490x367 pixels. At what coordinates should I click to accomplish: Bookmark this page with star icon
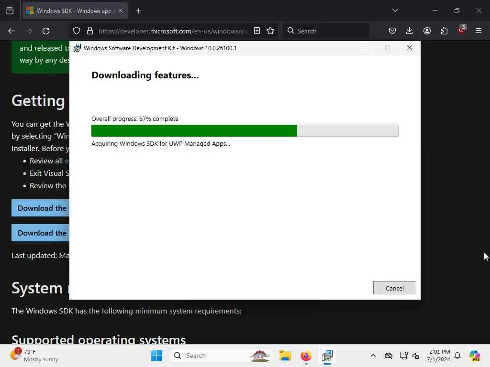(270, 31)
